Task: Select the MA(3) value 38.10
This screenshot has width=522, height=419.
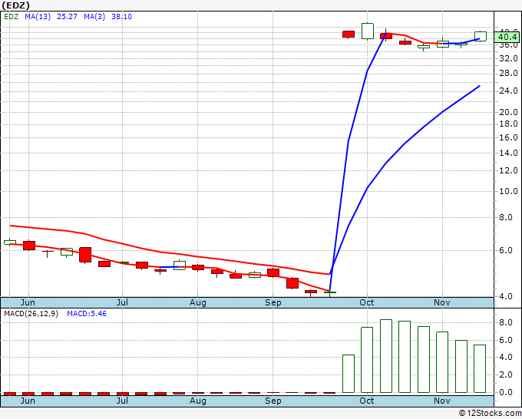Action: [x=121, y=16]
